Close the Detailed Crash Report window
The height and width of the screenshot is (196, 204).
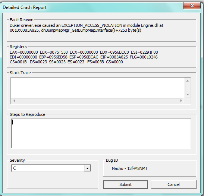tap(192, 6)
